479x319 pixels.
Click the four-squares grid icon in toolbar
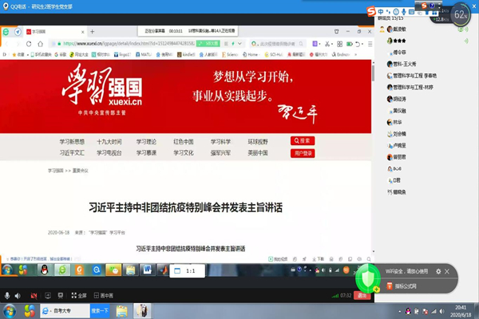pos(340,44)
